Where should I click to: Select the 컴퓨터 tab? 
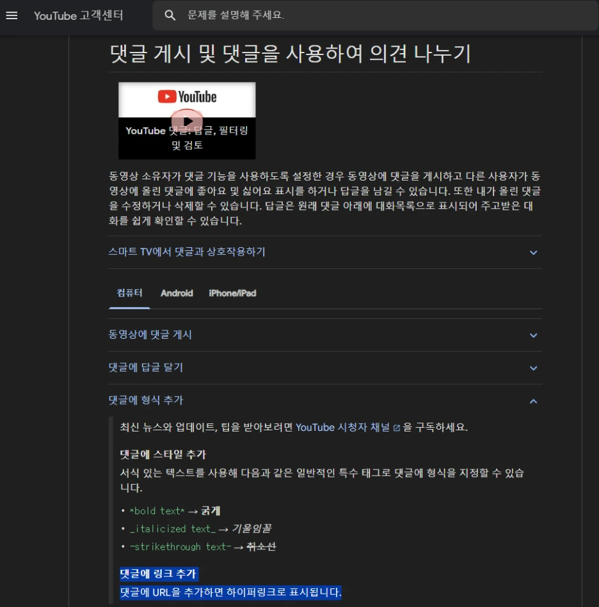[x=129, y=293]
